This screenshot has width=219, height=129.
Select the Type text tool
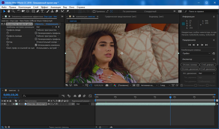click(x=42, y=11)
